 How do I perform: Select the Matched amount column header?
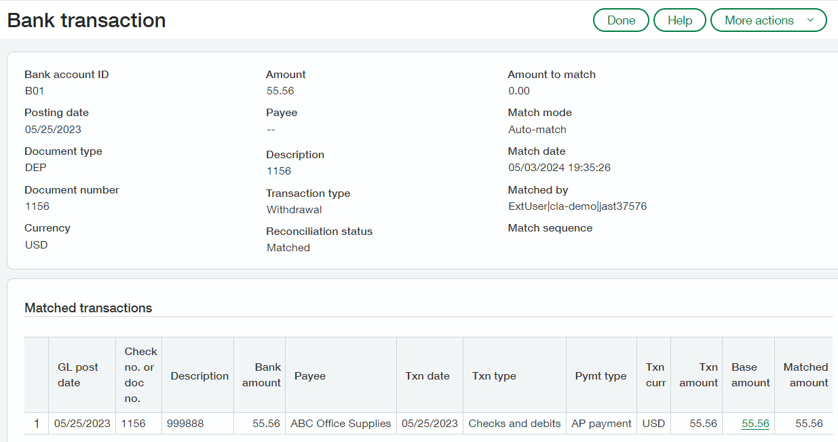pos(805,375)
